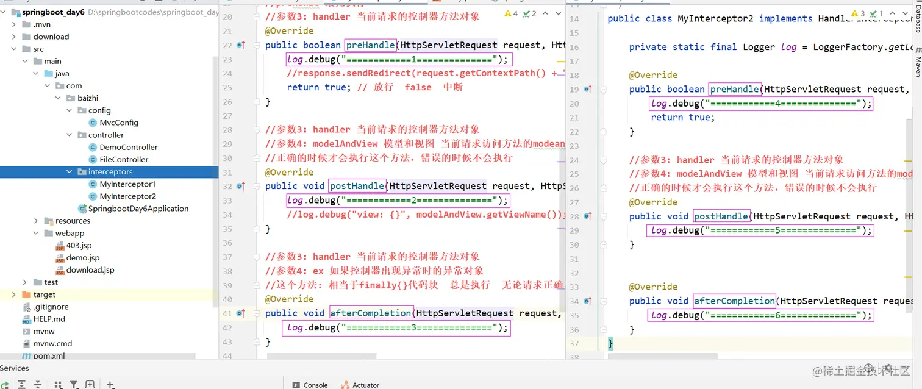This screenshot has height=389, width=922.
Task: Click the green Rerun icon in Services toolbar
Action: click(4, 385)
